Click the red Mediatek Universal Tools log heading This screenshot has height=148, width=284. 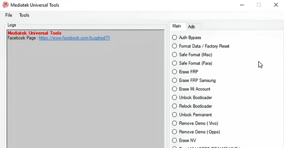(x=34, y=33)
